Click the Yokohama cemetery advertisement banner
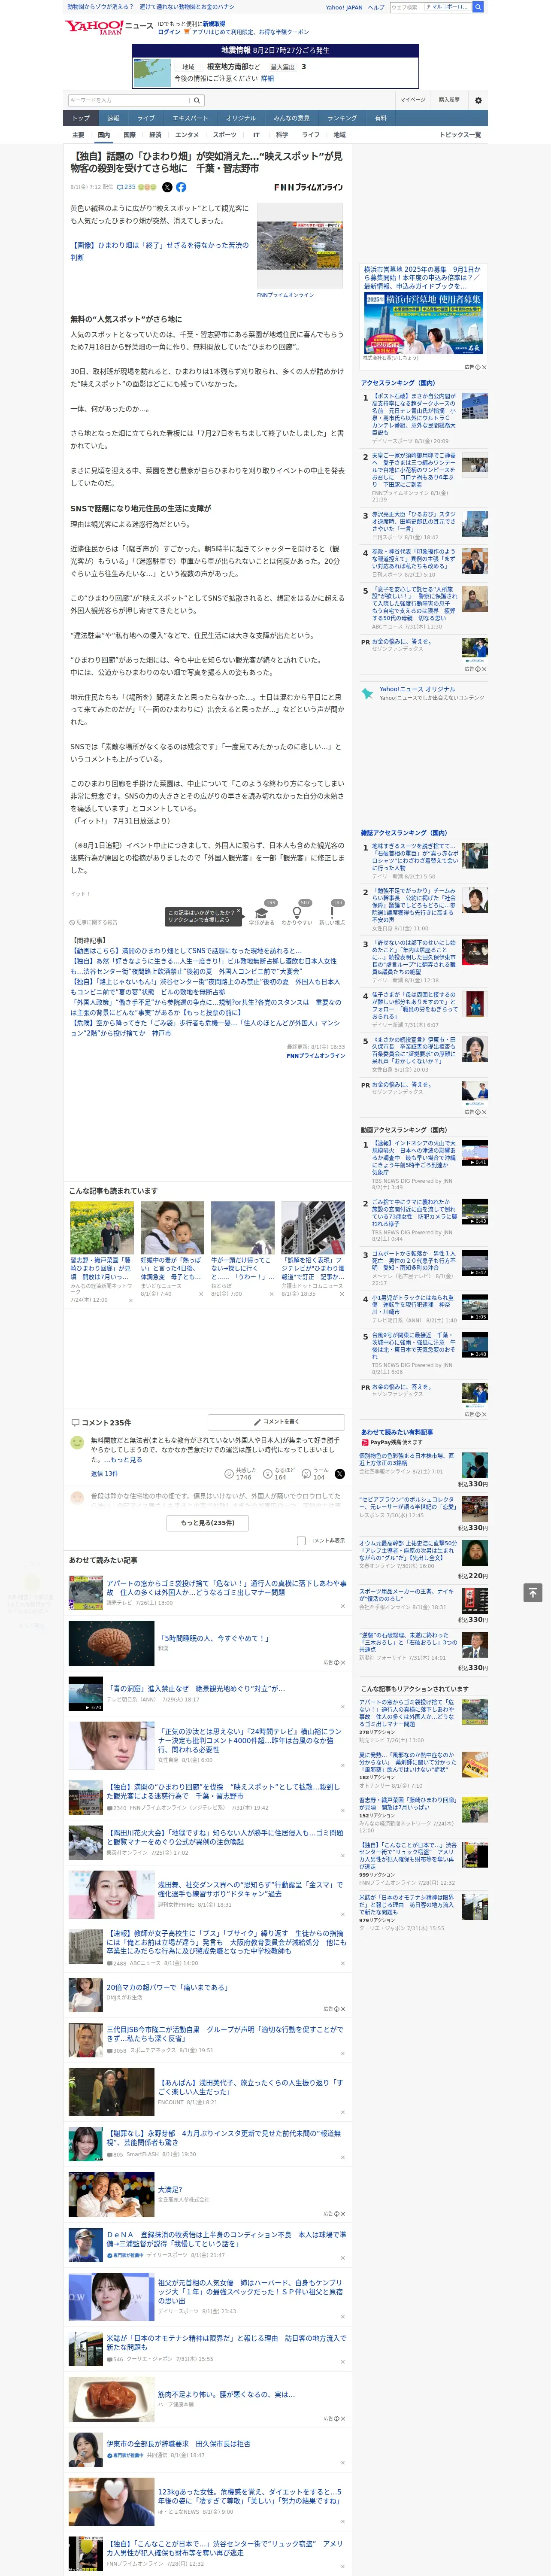Image resolution: width=551 pixels, height=2576 pixels. pyautogui.click(x=424, y=323)
